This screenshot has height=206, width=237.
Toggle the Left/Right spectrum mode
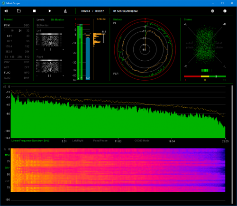pyautogui.click(x=78, y=140)
